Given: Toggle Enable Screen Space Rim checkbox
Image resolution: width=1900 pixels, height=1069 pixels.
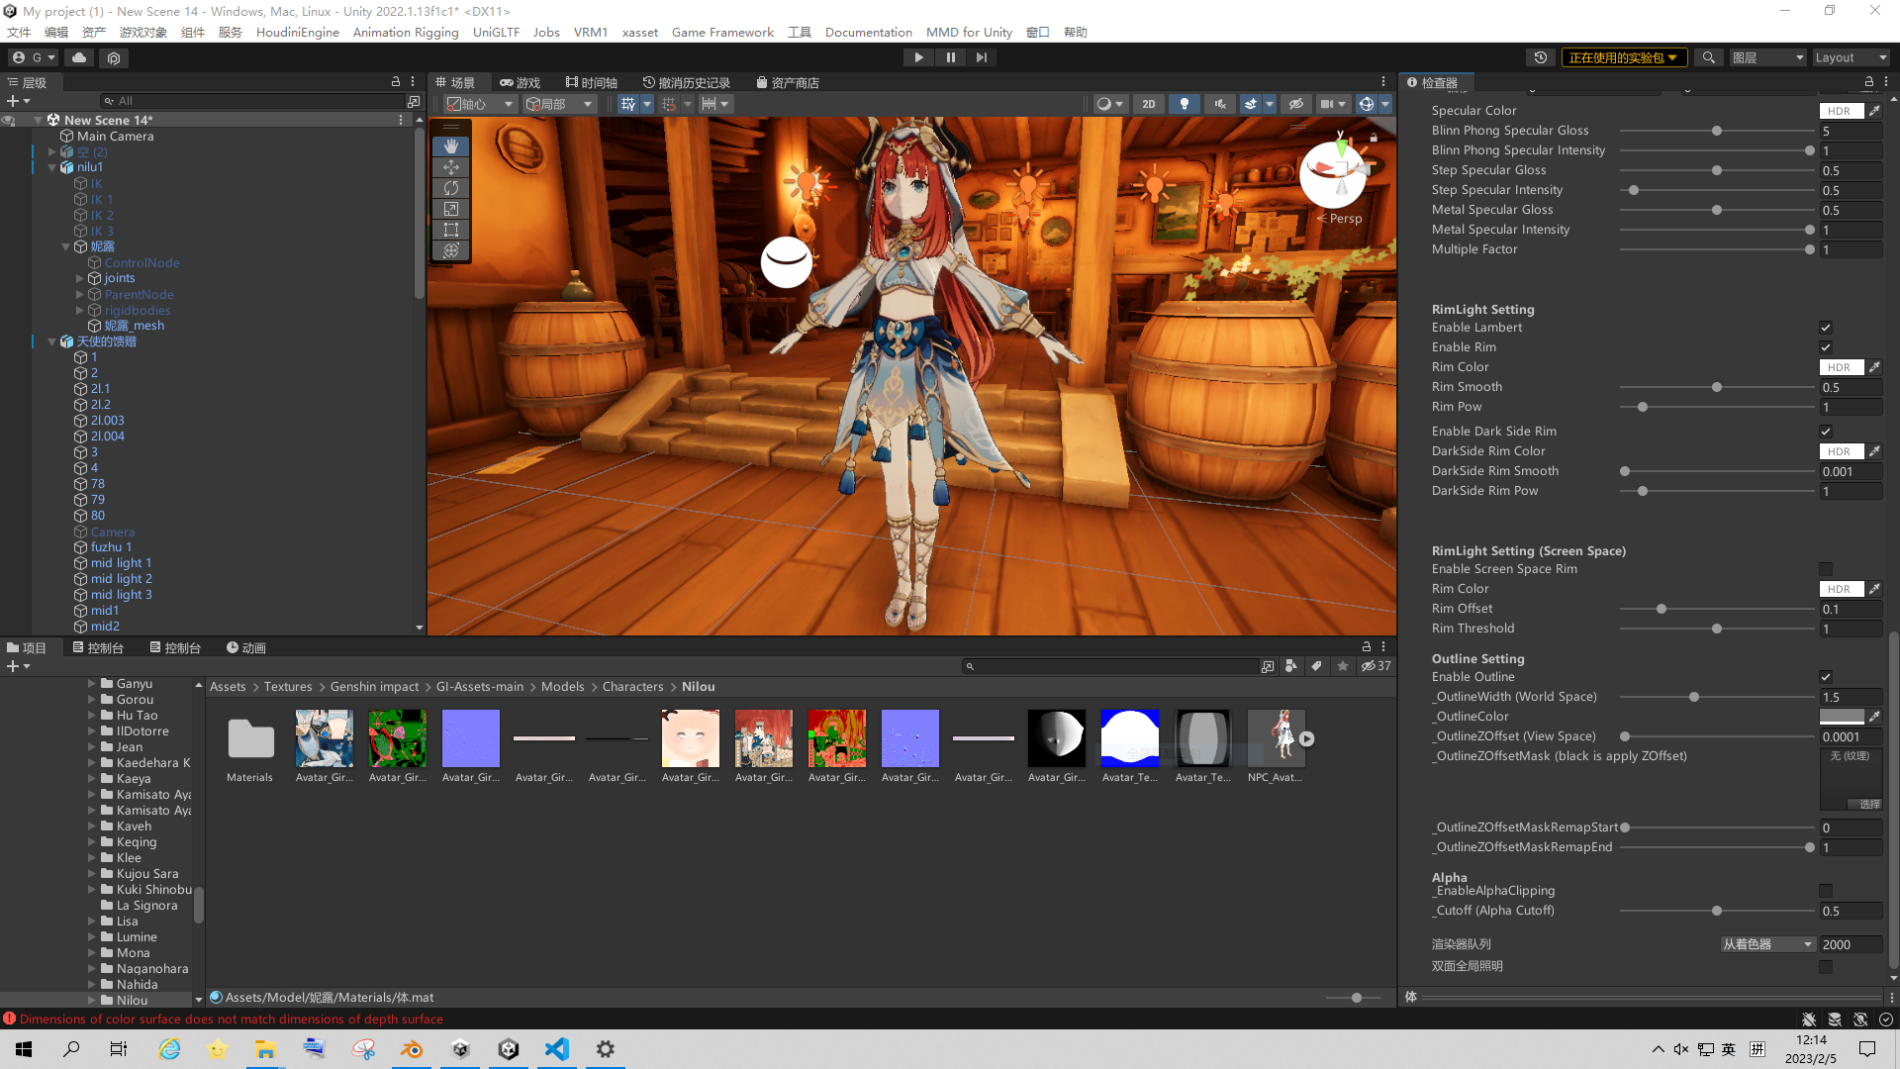Looking at the screenshot, I should [1826, 569].
